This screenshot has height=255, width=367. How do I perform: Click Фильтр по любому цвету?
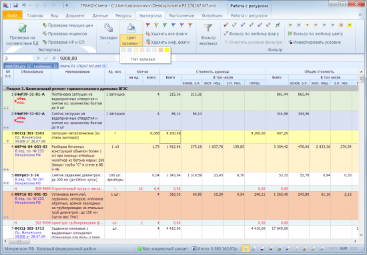pyautogui.click(x=316, y=34)
